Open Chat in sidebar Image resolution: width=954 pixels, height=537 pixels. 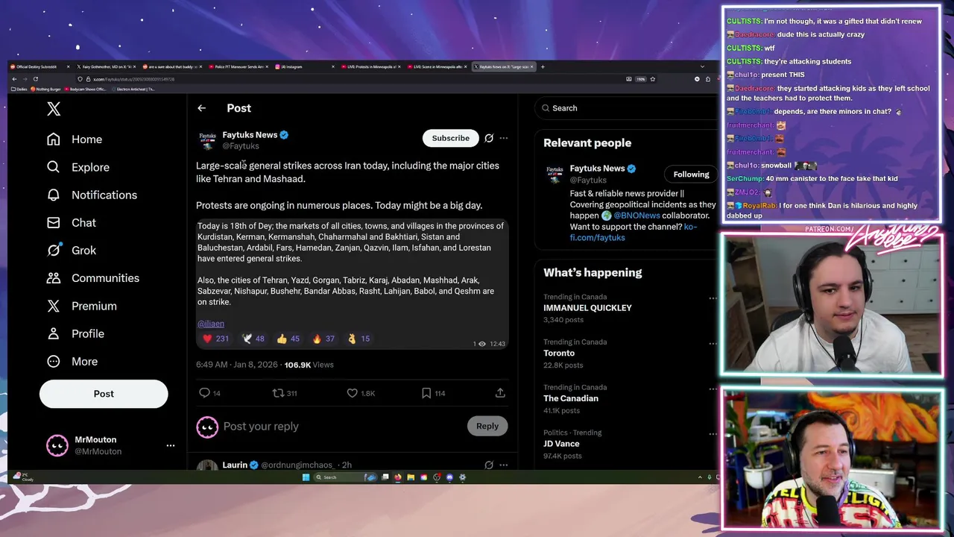pos(71,222)
